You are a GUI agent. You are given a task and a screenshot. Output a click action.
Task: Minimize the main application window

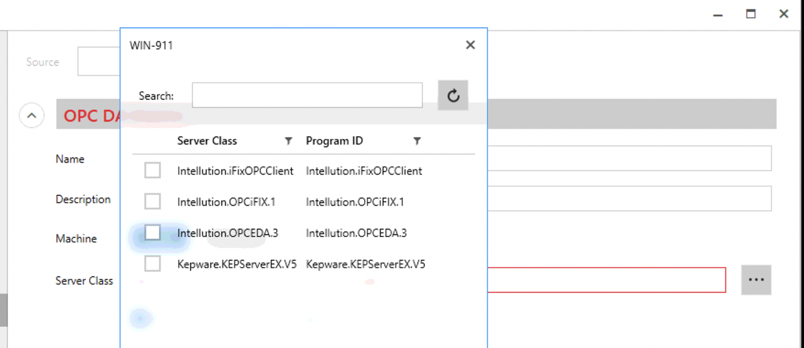point(718,14)
